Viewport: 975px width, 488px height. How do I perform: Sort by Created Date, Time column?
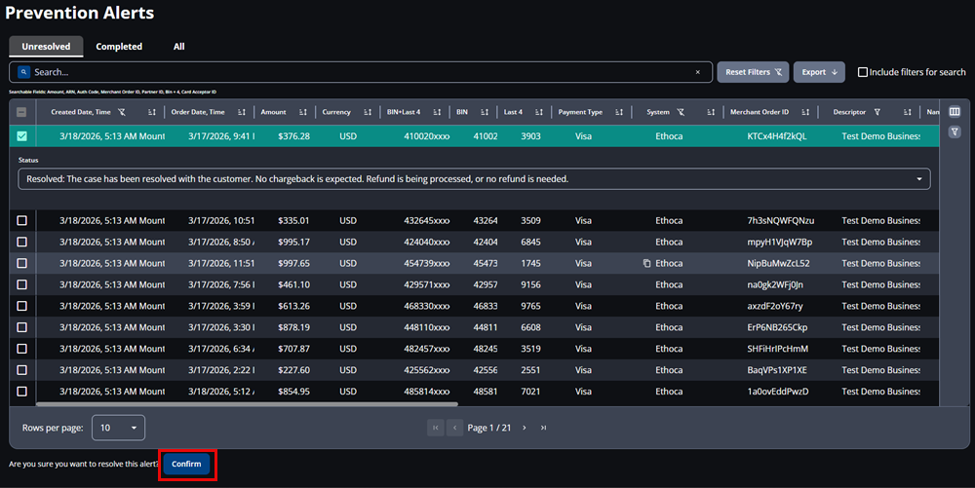(152, 112)
